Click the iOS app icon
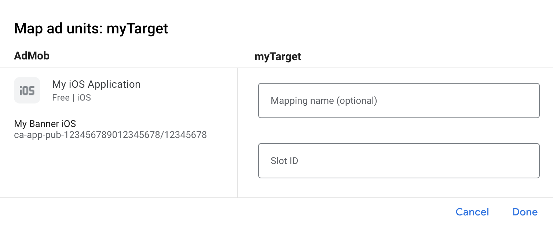The height and width of the screenshot is (240, 553). click(x=27, y=90)
